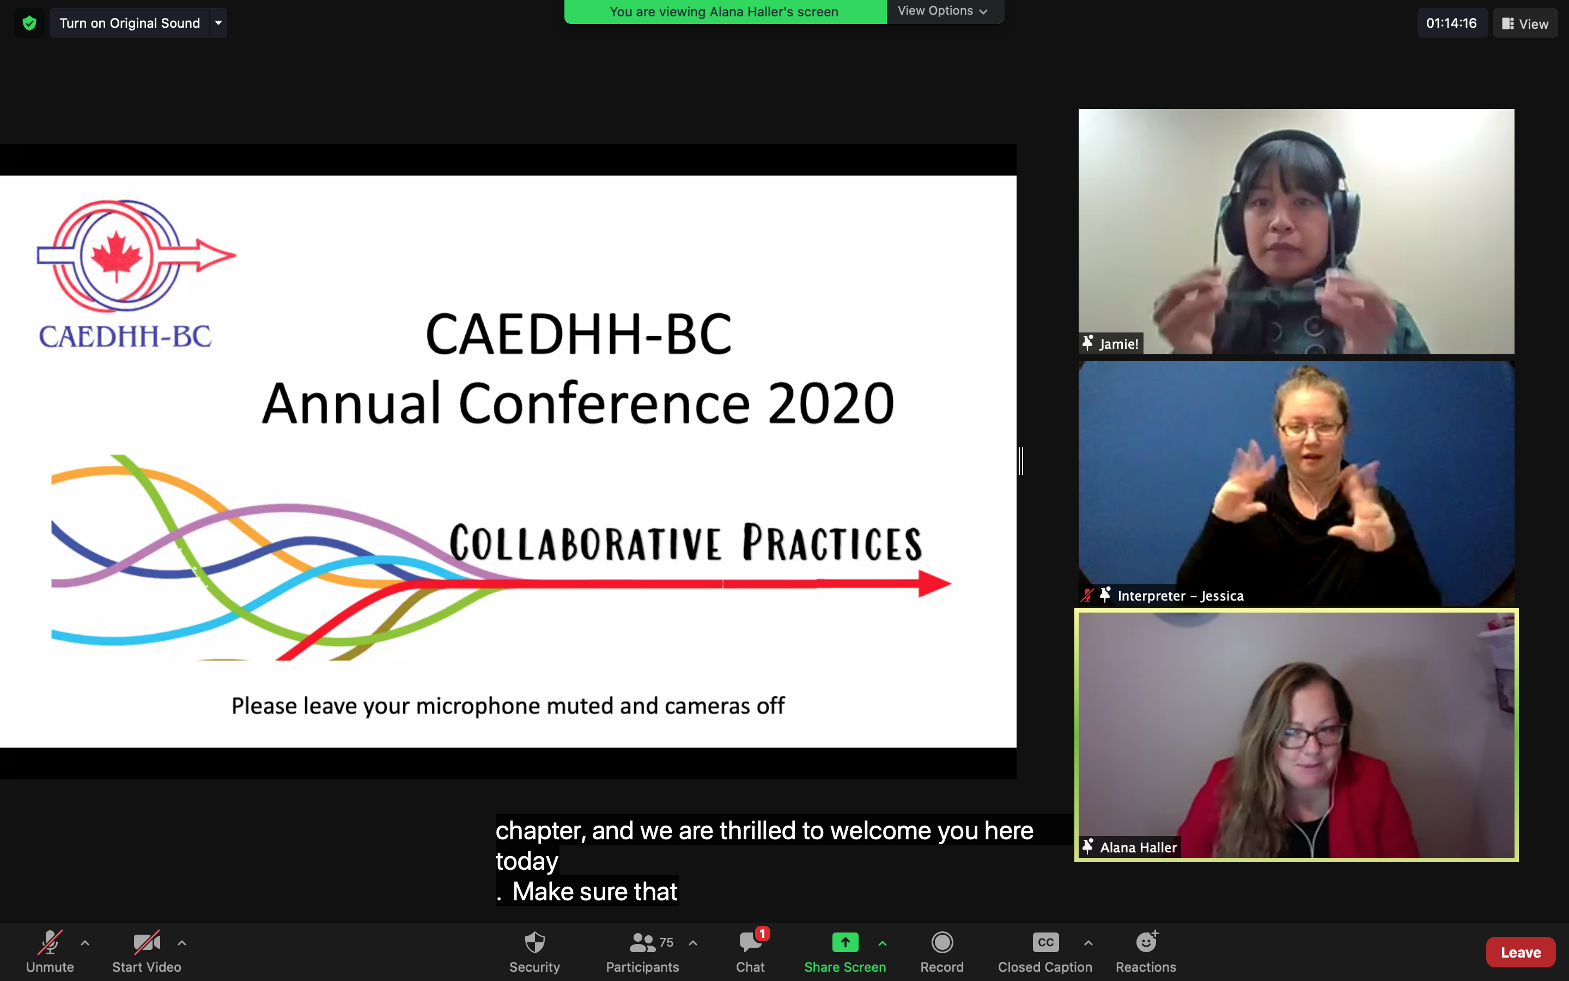1569x981 pixels.
Task: Click the 'Jamie!' name label
Action: click(1118, 343)
